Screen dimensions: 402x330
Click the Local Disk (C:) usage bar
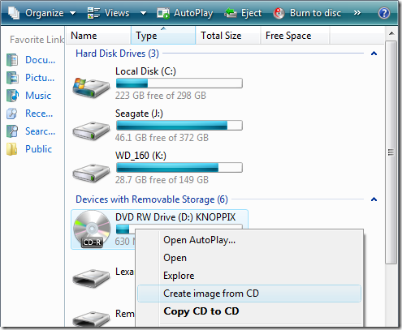pos(179,84)
